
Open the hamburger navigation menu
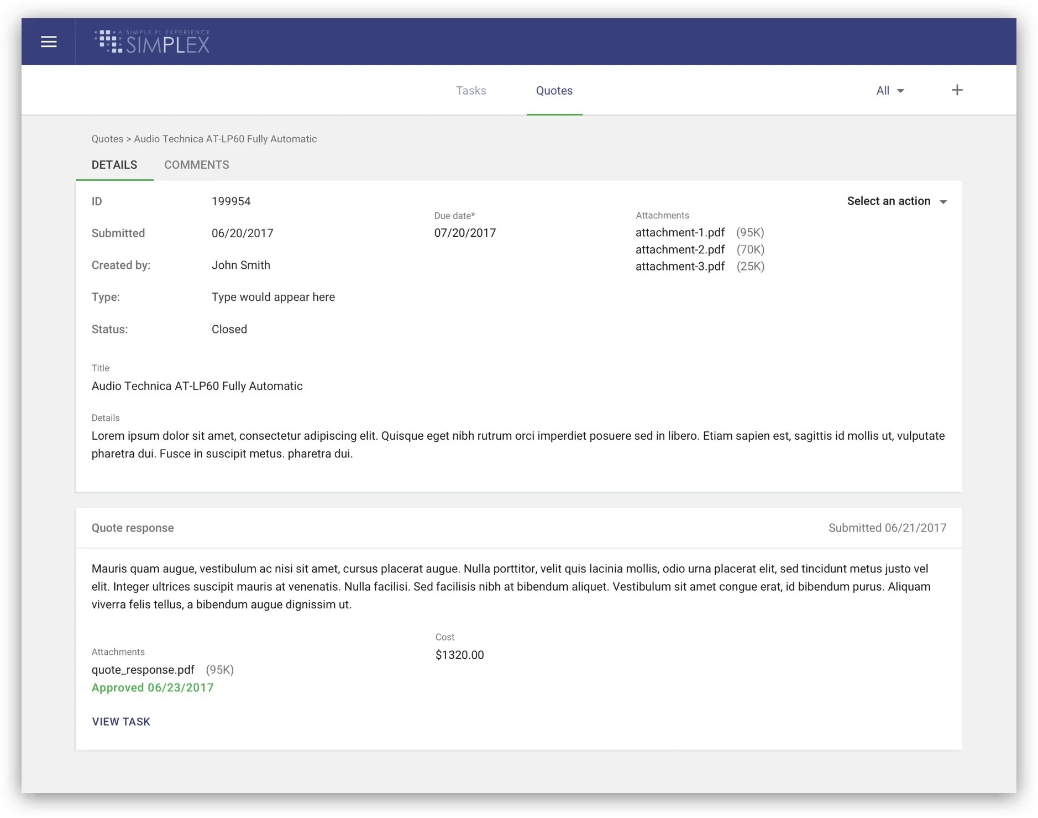49,41
